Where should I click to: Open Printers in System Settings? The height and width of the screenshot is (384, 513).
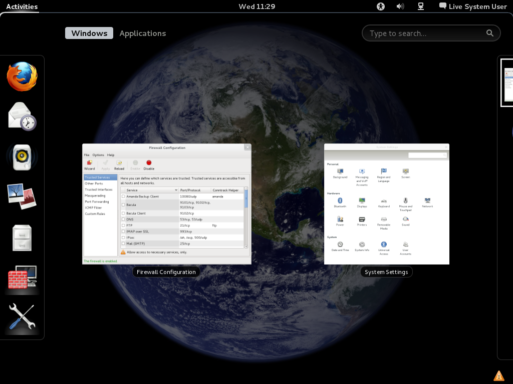click(362, 221)
